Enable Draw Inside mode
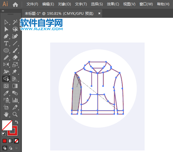This screenshot has height=152, width=173. 16,148
